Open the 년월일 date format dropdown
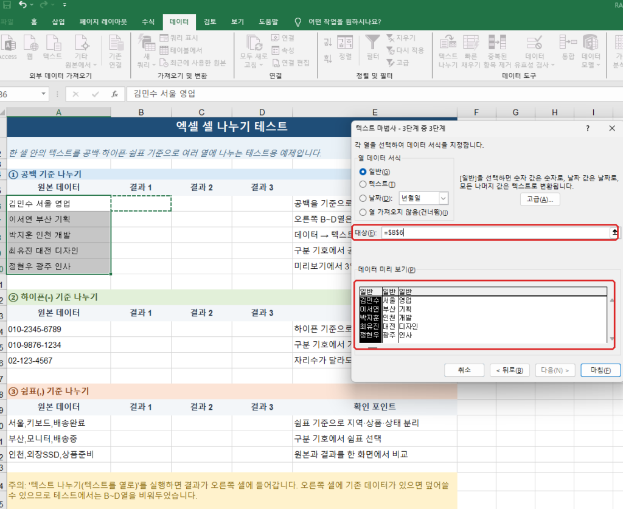Screen dimensions: 623x509 tap(444, 198)
